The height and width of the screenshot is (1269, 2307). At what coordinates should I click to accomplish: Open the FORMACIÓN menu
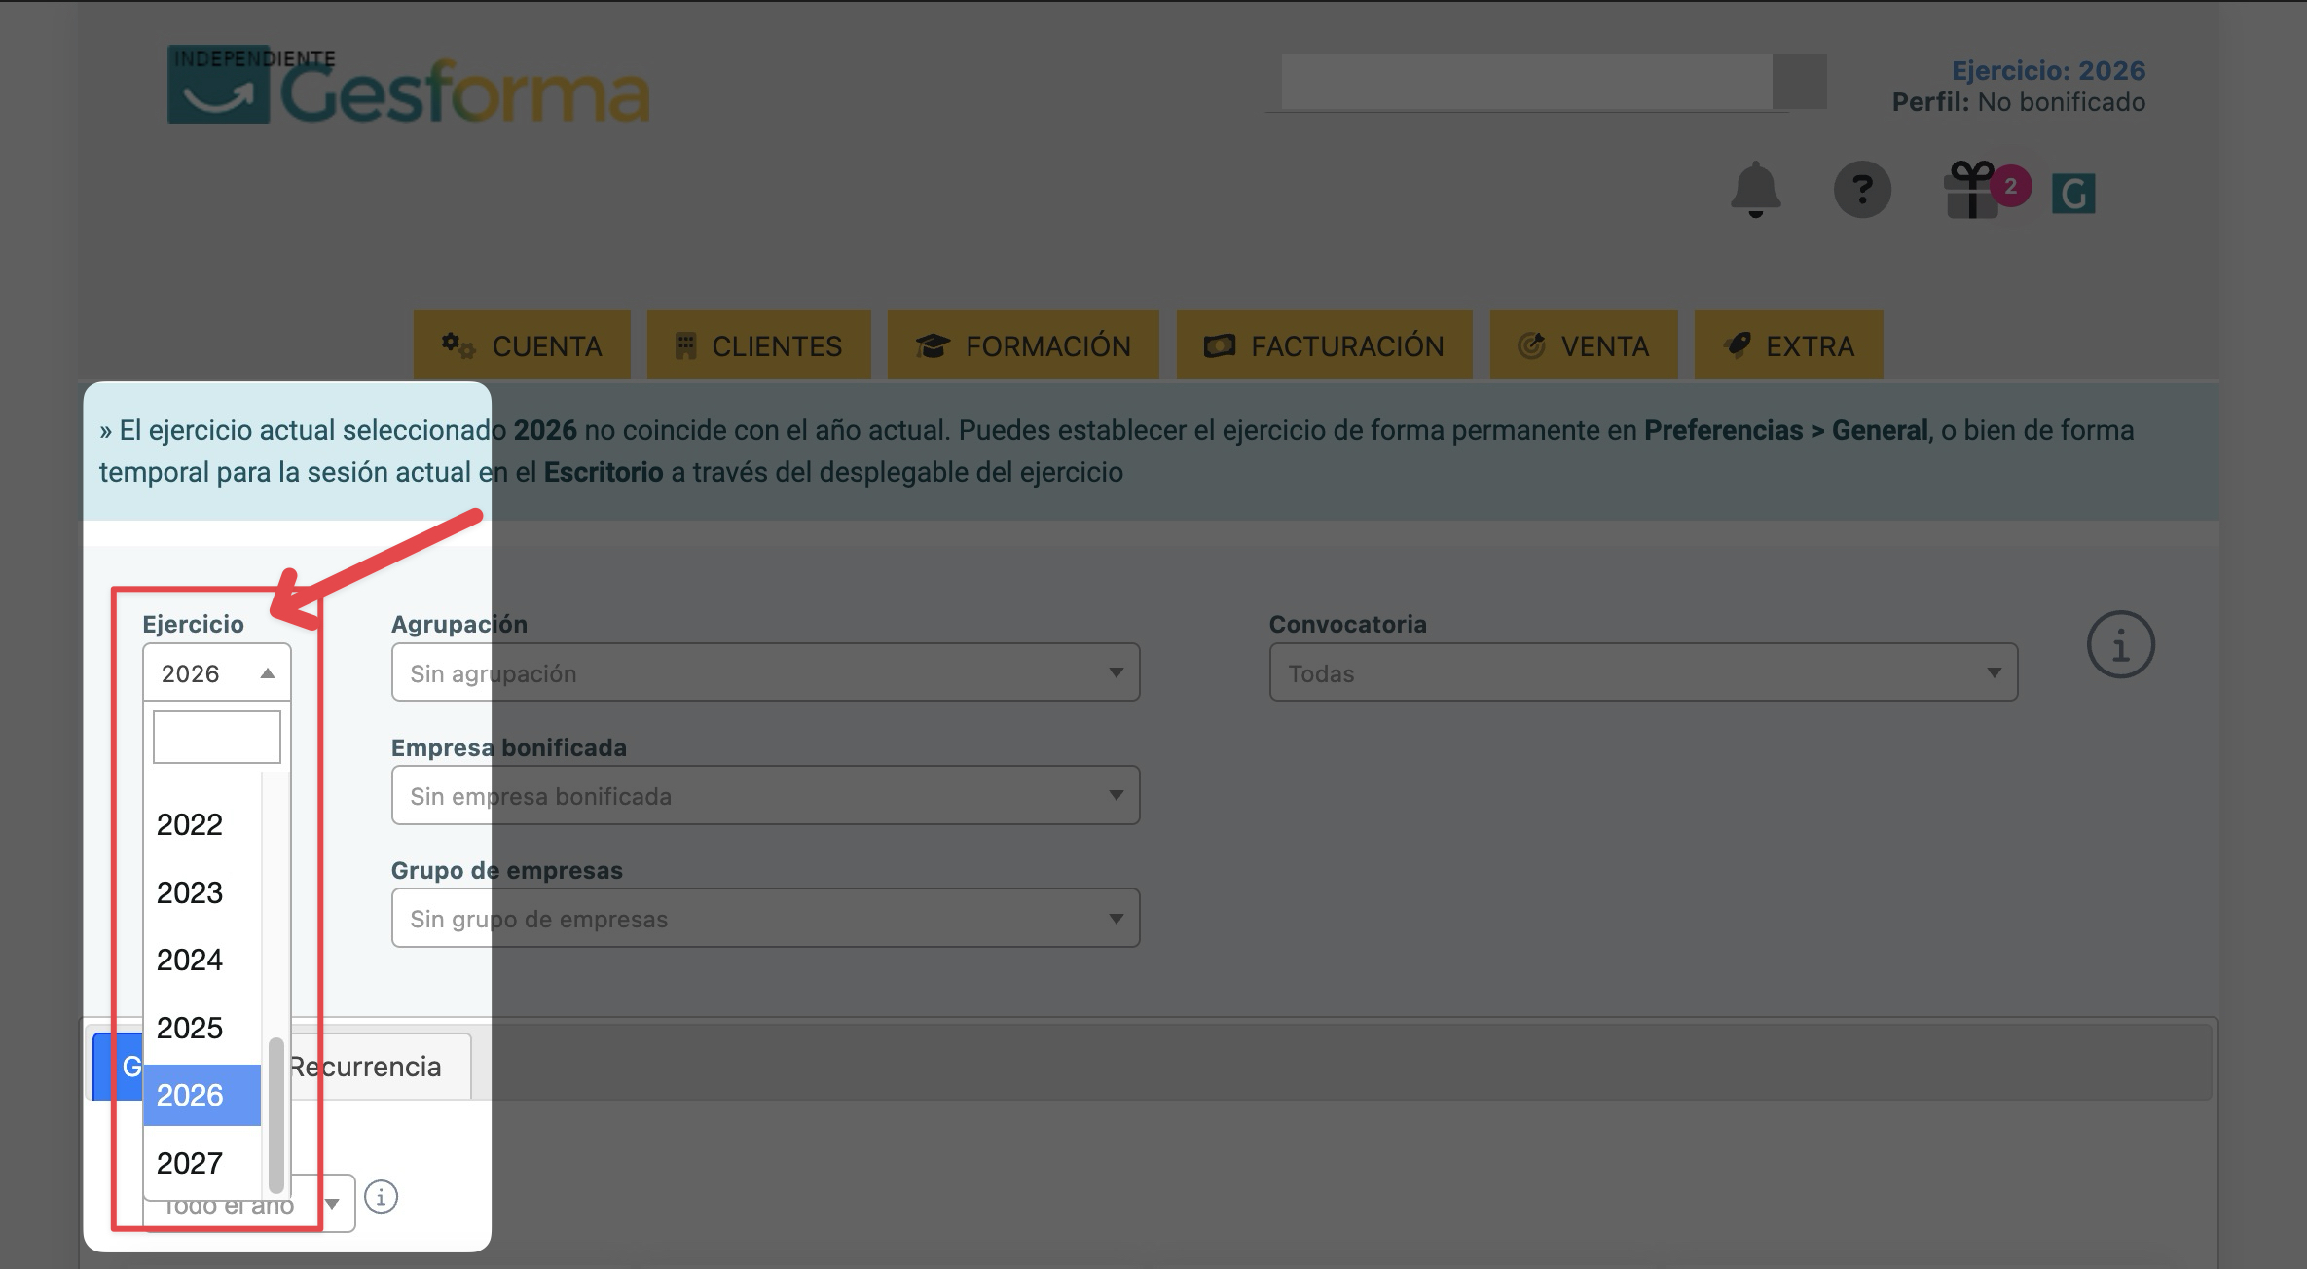(1023, 345)
